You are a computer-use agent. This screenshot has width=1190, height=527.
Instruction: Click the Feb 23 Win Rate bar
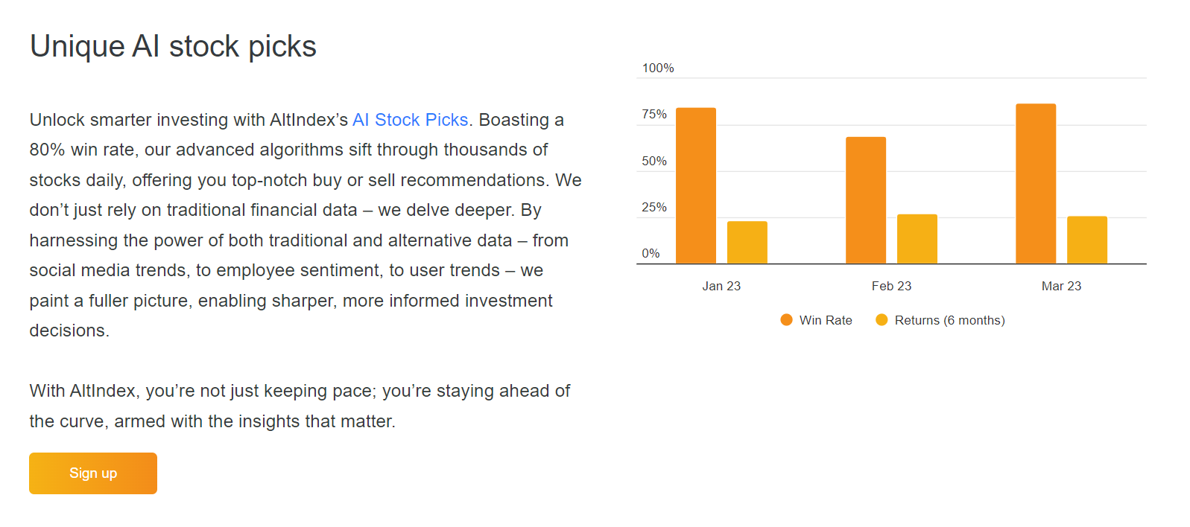(866, 200)
